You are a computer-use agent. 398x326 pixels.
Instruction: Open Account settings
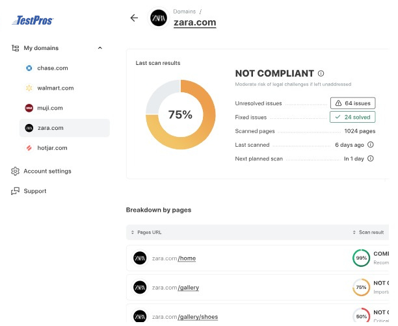(x=47, y=171)
